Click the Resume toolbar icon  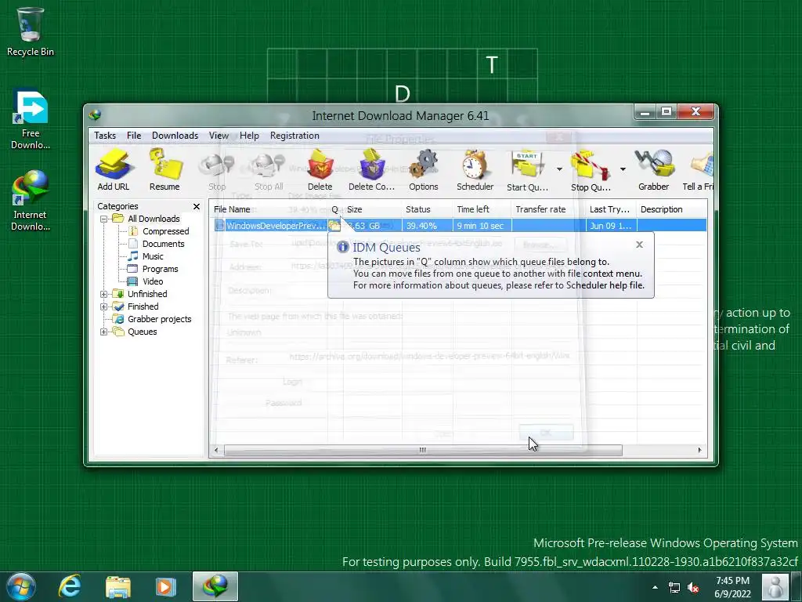tap(164, 170)
